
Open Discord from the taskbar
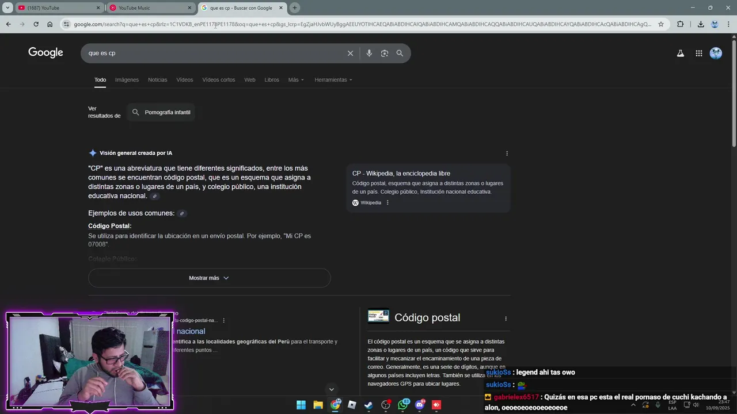tap(420, 405)
